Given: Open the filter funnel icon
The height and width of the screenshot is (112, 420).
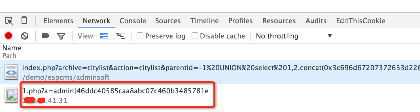Looking at the screenshot, I should [x=61, y=36].
